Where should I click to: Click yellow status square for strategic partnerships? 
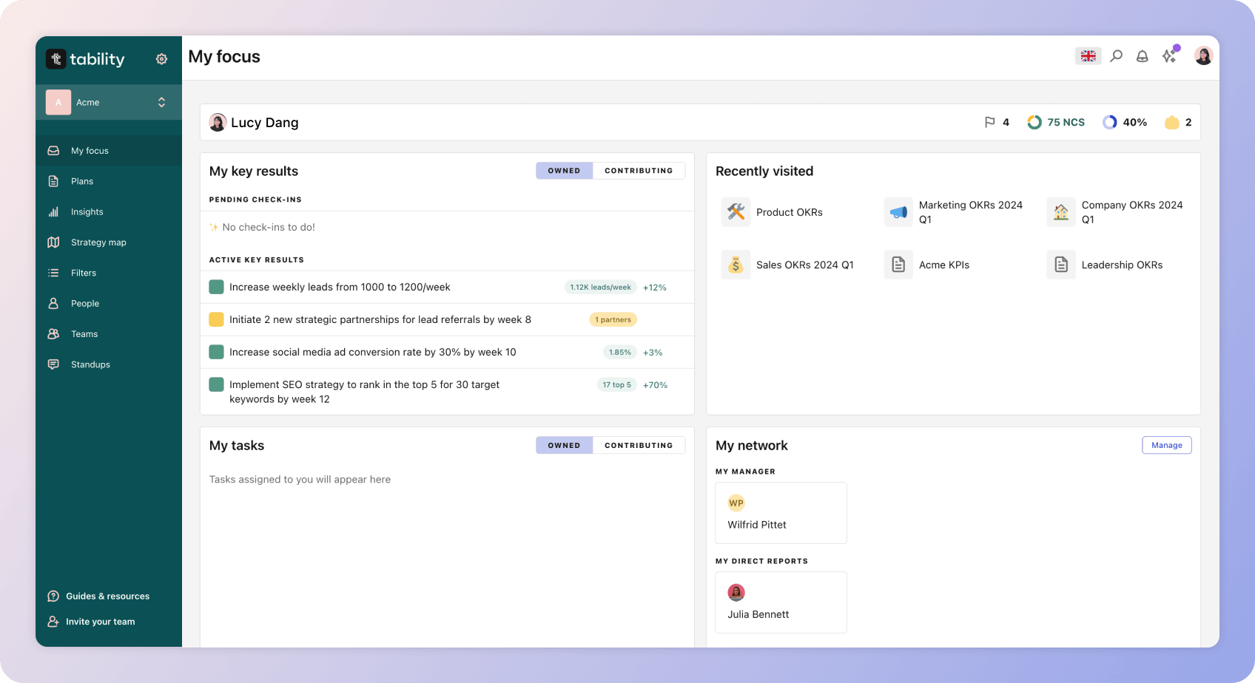point(217,319)
